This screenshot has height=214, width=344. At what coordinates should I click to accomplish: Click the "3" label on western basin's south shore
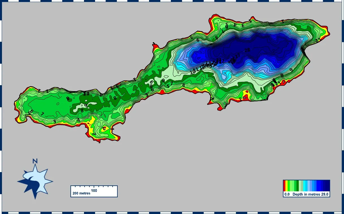[x=55, y=121]
